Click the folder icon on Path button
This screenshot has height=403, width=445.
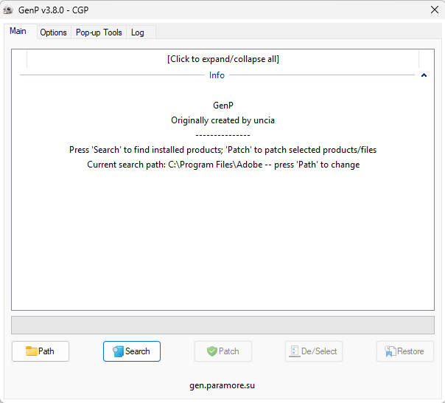click(31, 351)
